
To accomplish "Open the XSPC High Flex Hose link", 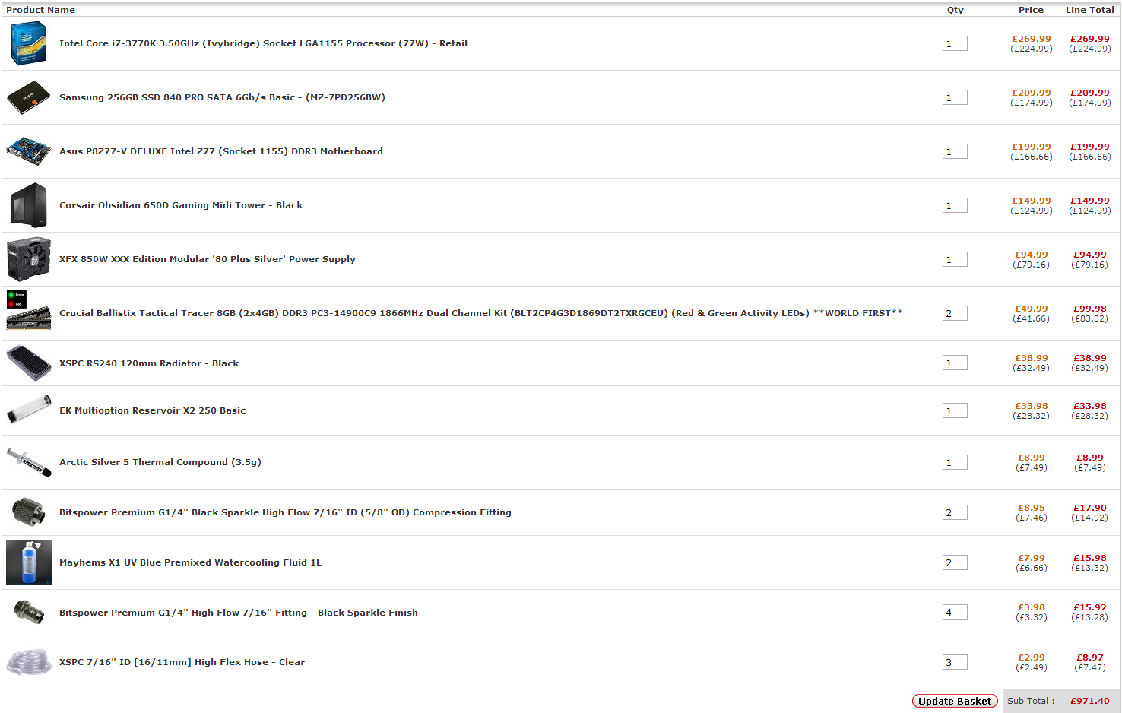I will click(x=182, y=662).
